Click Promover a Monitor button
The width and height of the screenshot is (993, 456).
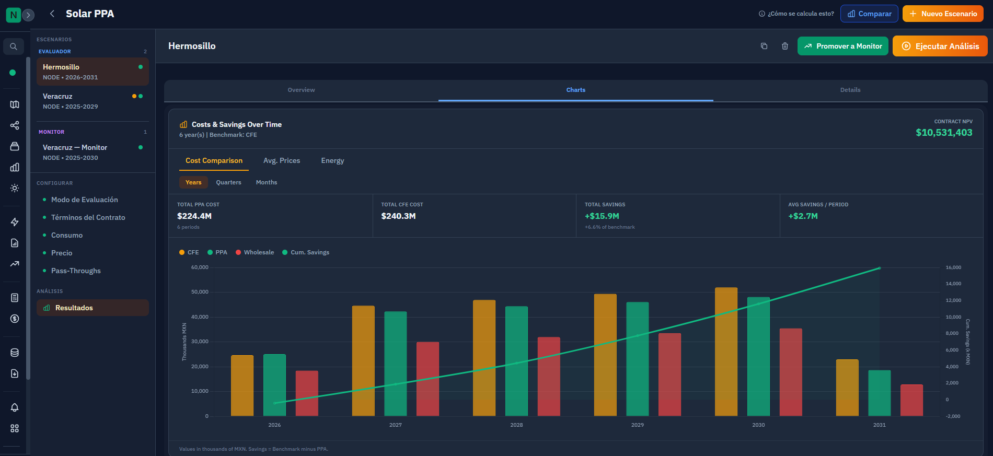click(x=843, y=46)
